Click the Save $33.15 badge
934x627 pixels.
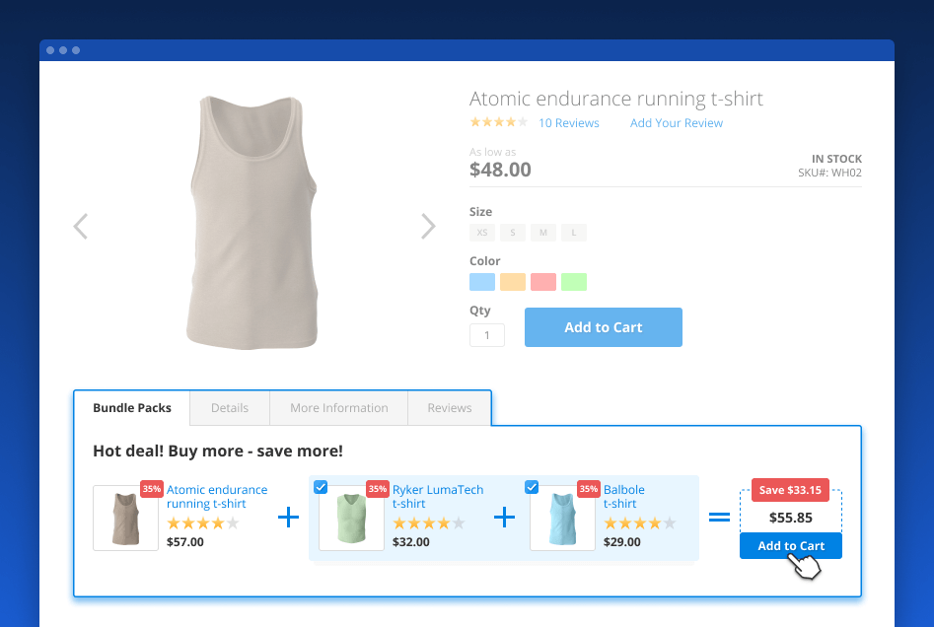pos(790,490)
